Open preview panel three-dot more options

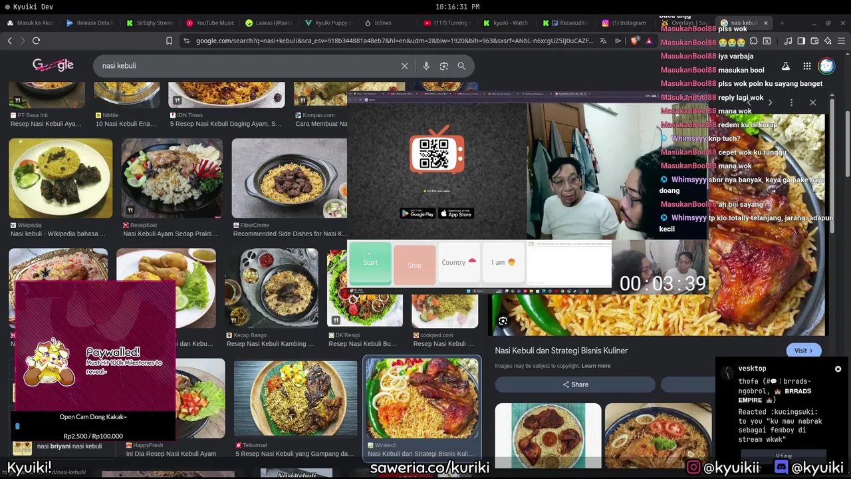pos(791,102)
